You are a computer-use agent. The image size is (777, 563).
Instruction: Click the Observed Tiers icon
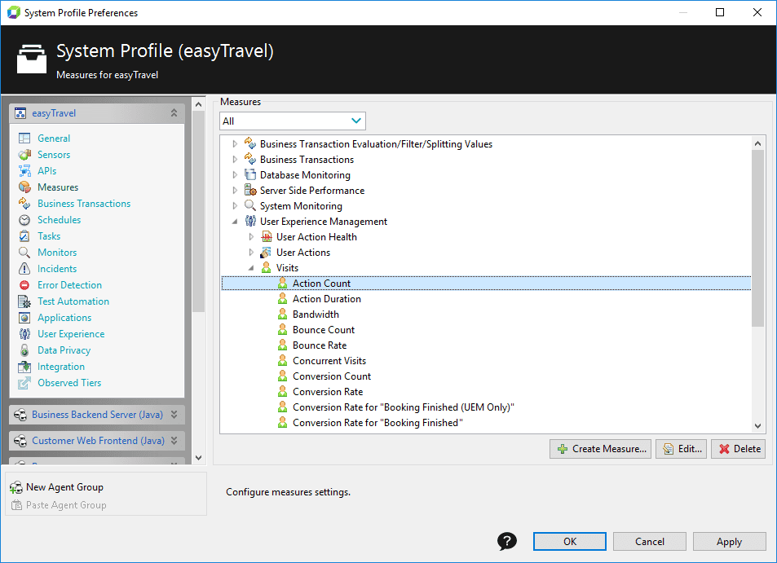point(24,383)
